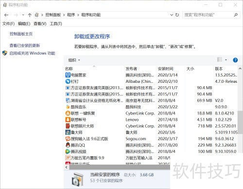Screen dimensions: 243x189
Task: Select the 联想一键恢复 program icon
Action: pos(68,113)
